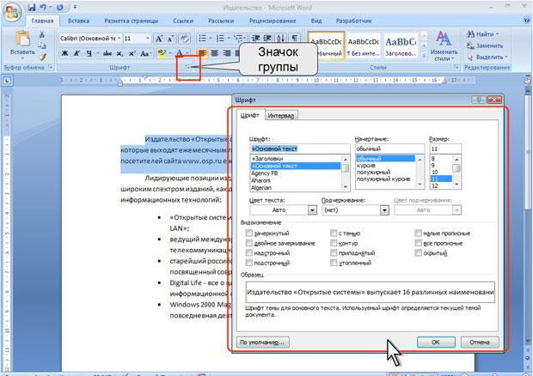Open ribbon font name dropdown (Calibri)
The width and height of the screenshot is (533, 376).
point(119,39)
